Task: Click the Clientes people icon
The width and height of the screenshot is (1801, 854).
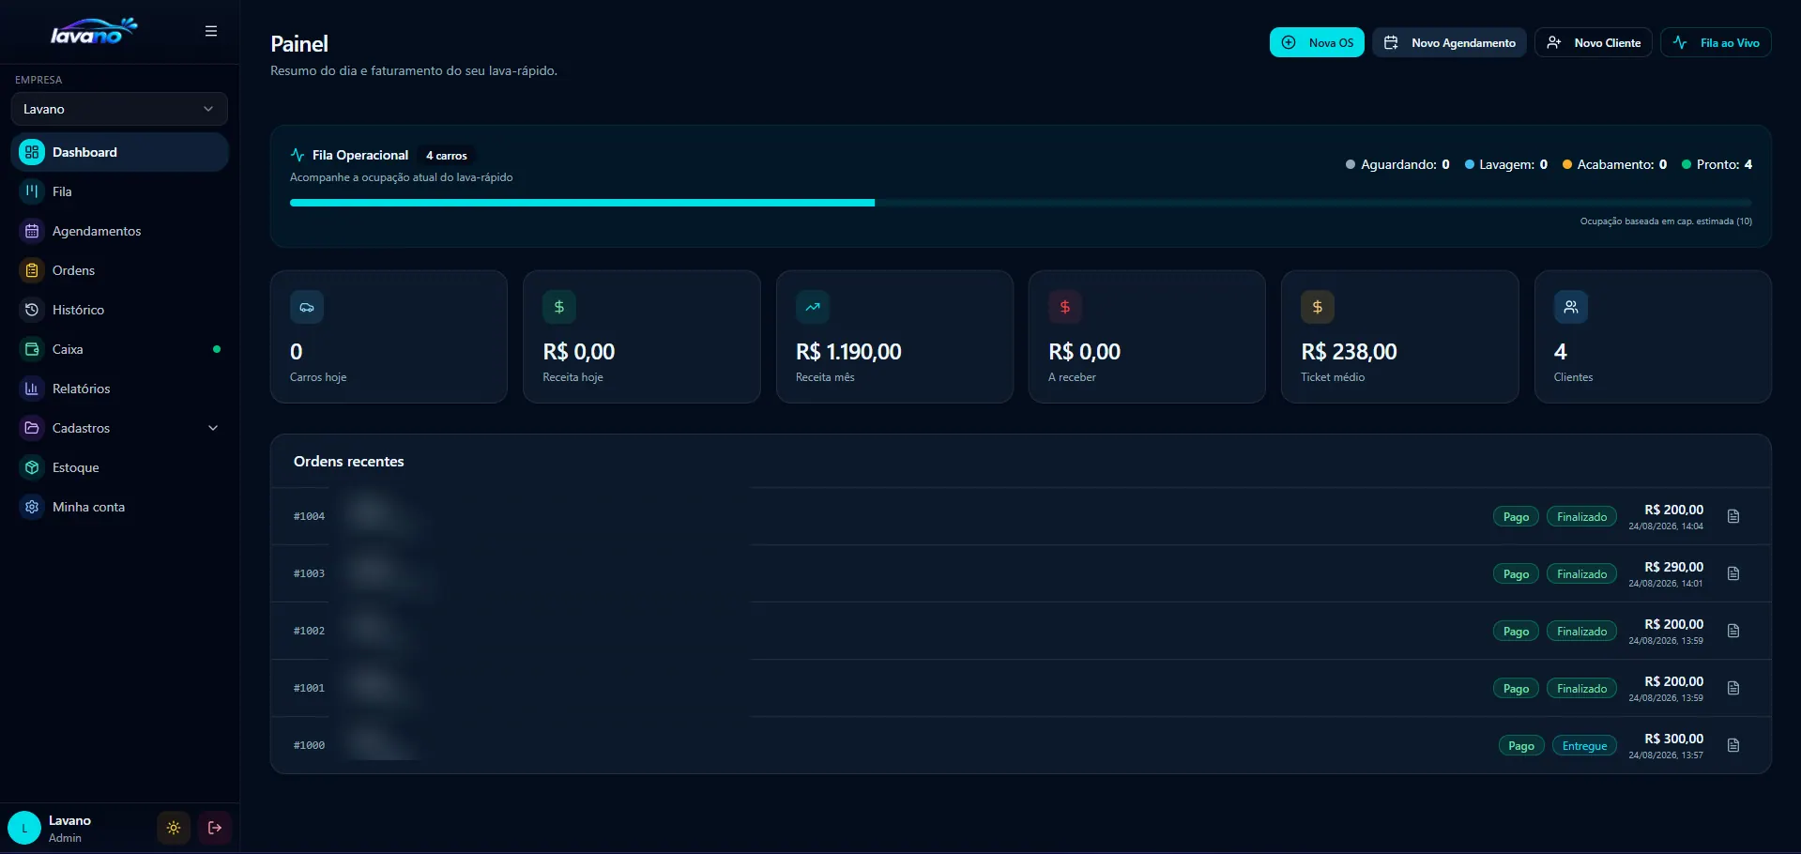Action: 1571,307
